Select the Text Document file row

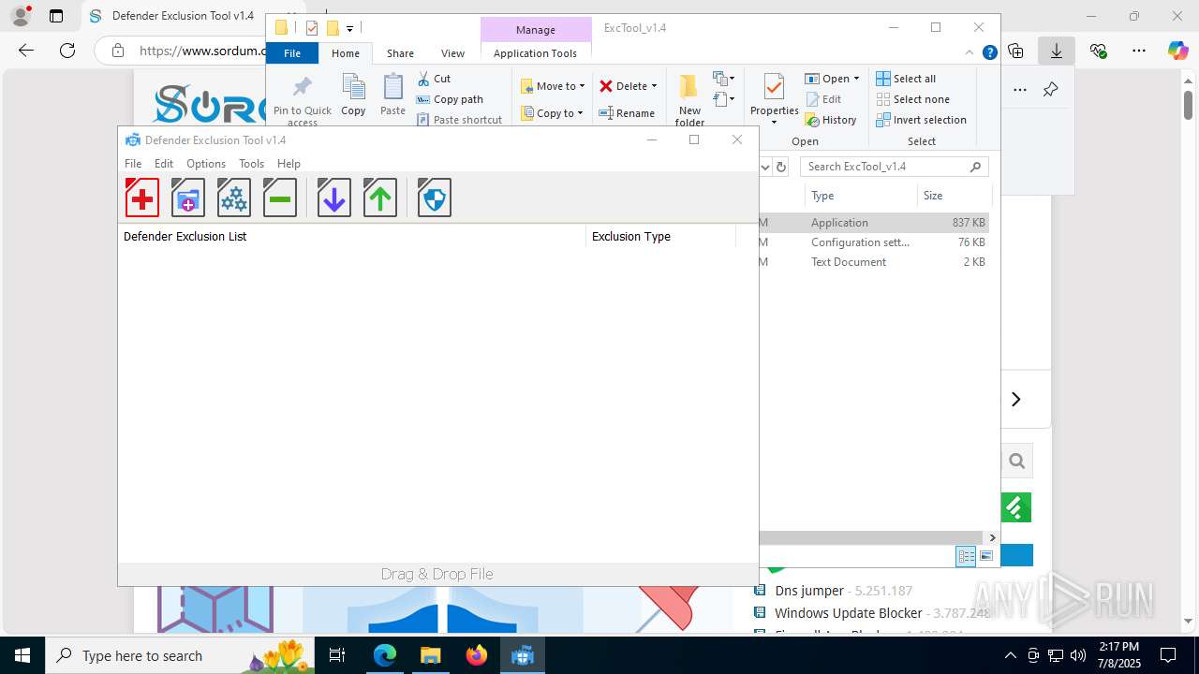coord(874,262)
